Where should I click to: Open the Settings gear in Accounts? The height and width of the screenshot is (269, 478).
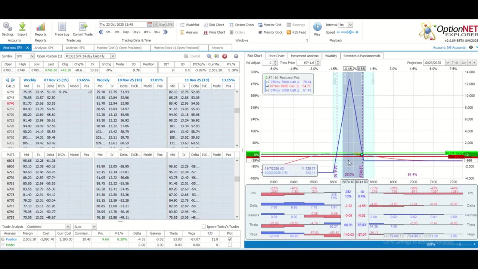click(7, 28)
